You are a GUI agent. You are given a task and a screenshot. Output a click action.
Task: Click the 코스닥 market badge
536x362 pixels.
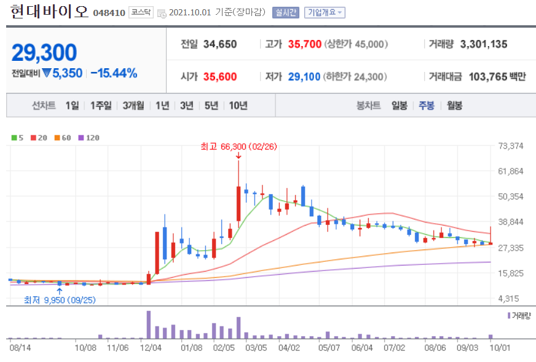[x=141, y=12]
